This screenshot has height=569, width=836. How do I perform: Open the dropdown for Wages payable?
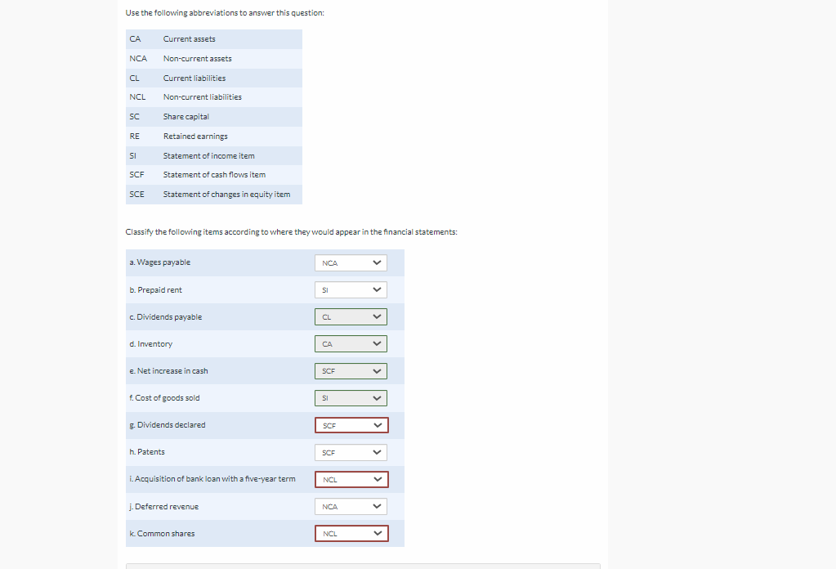[350, 262]
